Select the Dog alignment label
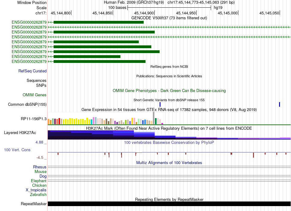This screenshot has width=291, height=211. tap(43, 176)
